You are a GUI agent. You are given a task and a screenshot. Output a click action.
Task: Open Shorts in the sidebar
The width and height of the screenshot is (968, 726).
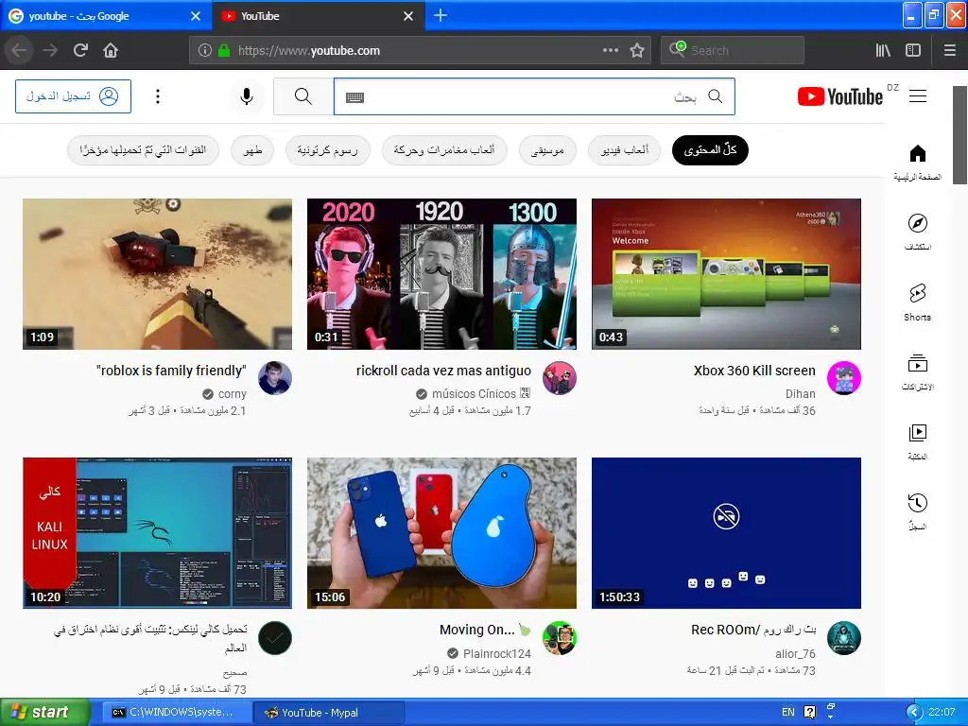pyautogui.click(x=917, y=302)
